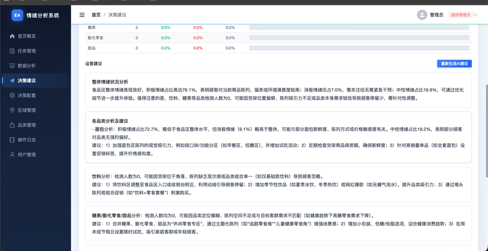Click the 甜品 category cell
The image size is (488, 251).
click(x=91, y=48)
